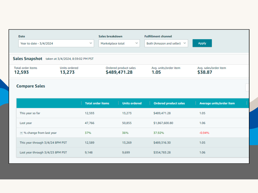Click the snapshot timestamp 'taken at 3/4/2024'

pyautogui.click(x=69, y=59)
